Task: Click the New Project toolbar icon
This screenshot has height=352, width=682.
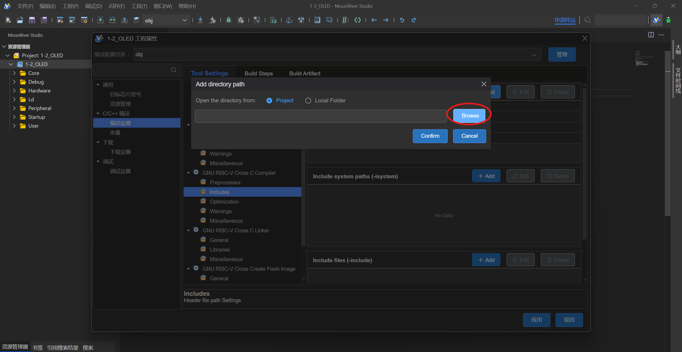Action: point(60,20)
